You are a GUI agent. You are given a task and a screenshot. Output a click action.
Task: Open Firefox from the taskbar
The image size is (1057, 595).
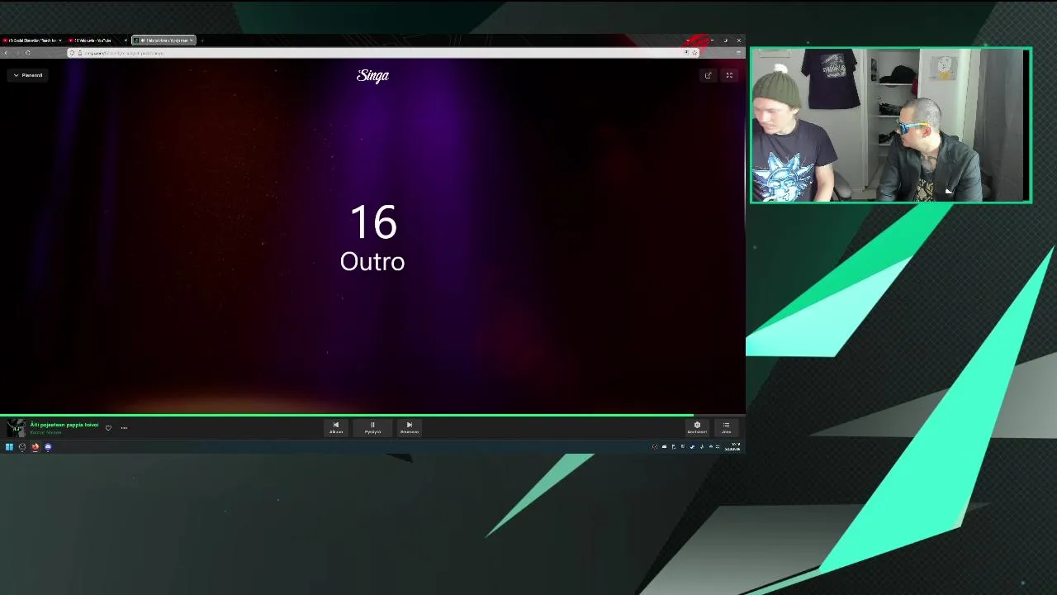click(35, 447)
